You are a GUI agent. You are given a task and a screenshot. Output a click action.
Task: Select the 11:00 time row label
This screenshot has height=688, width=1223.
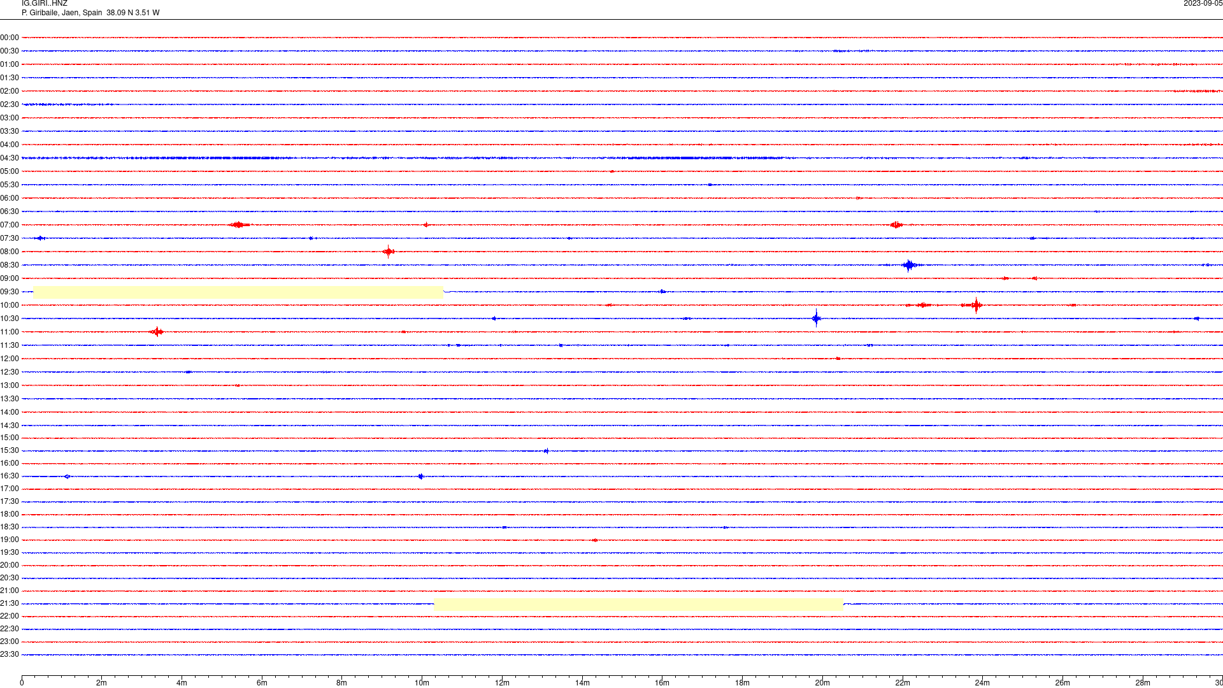(x=10, y=332)
